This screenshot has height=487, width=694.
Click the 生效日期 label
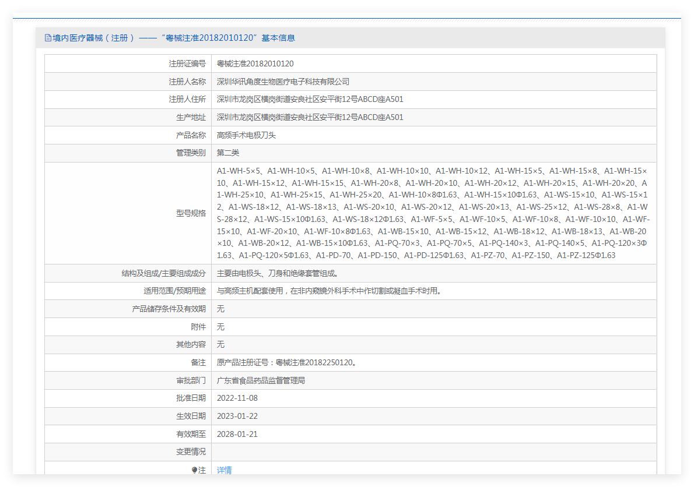(x=191, y=417)
